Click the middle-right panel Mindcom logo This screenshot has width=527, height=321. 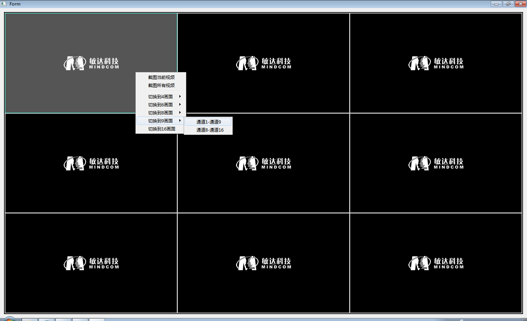click(x=436, y=163)
